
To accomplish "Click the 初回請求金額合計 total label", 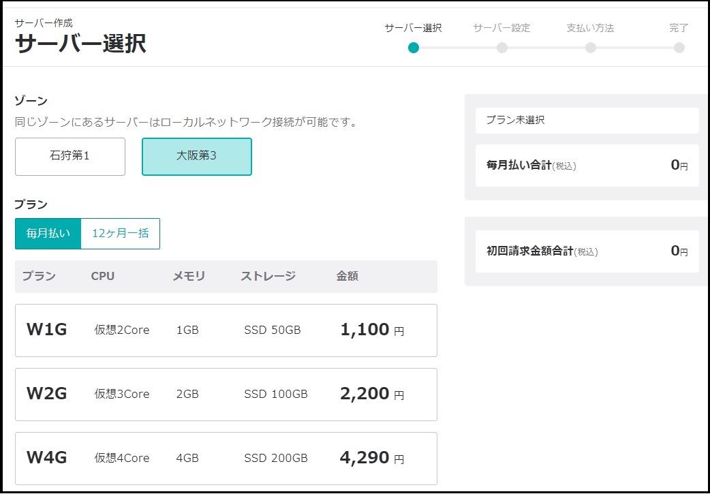I will click(x=542, y=251).
